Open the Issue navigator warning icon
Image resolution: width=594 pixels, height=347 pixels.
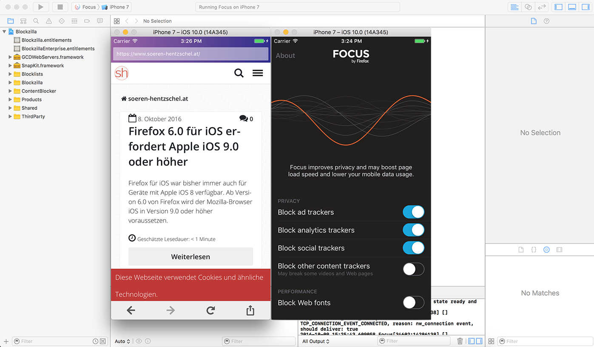[49, 21]
